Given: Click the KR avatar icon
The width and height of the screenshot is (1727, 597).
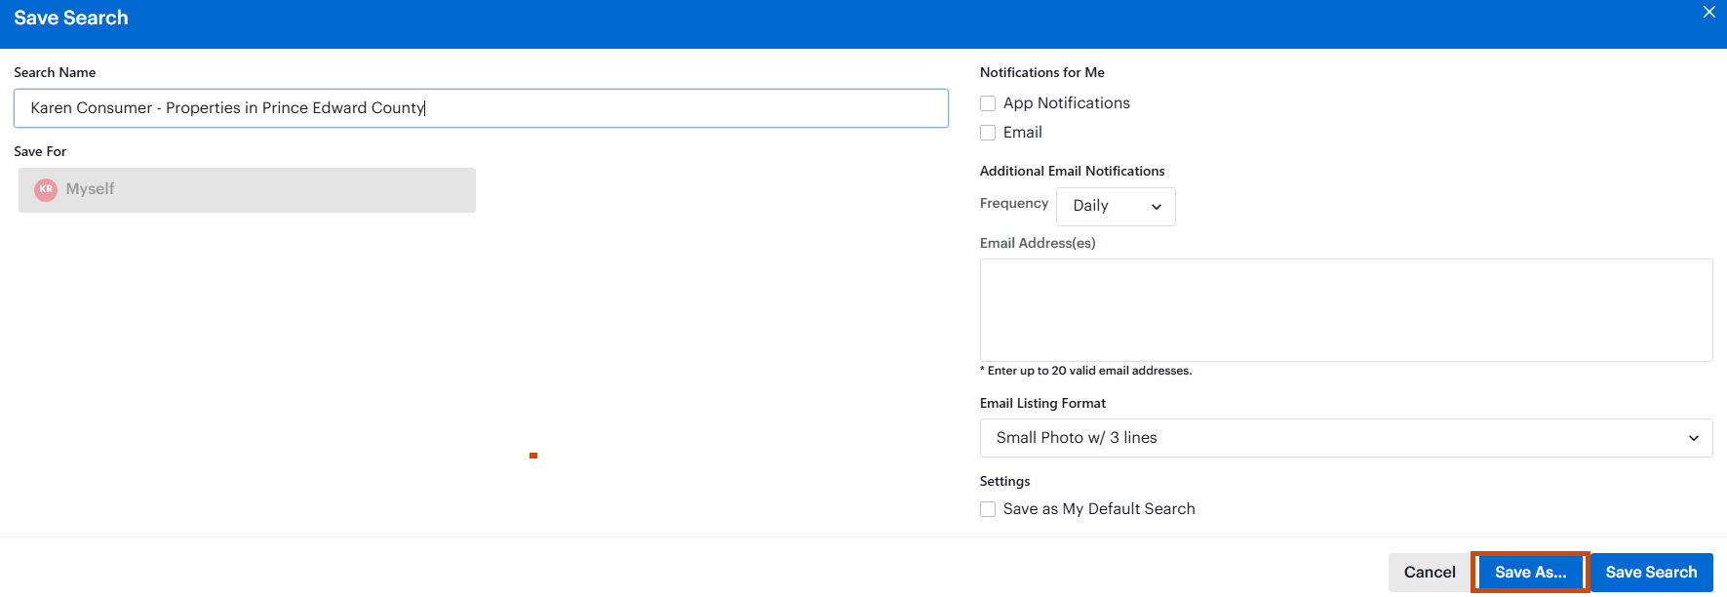Looking at the screenshot, I should pyautogui.click(x=46, y=189).
